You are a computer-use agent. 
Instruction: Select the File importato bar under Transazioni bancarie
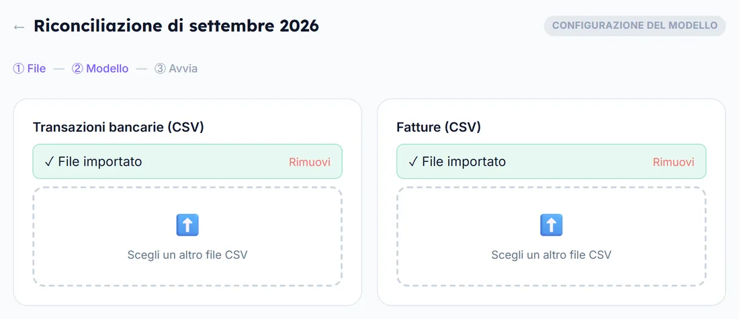click(187, 161)
